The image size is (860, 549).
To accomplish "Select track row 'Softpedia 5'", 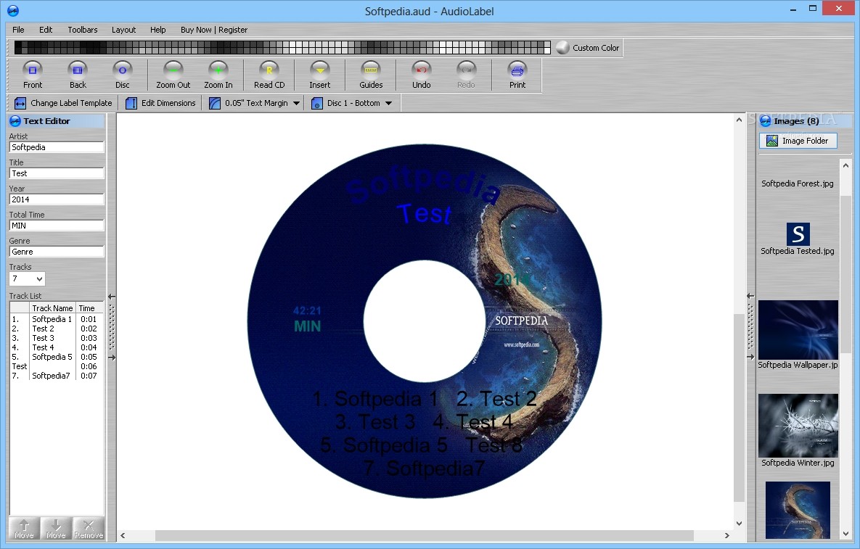I will [x=57, y=357].
